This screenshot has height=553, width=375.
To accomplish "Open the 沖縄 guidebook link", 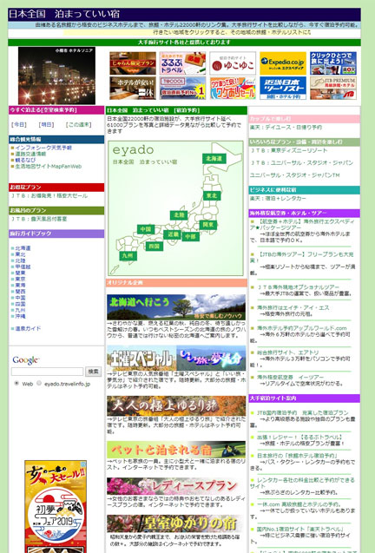I will pyautogui.click(x=20, y=316).
